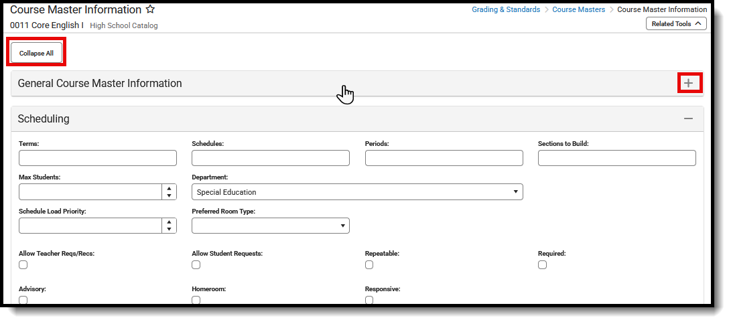Click the favorite star next to title
The width and height of the screenshot is (731, 324).
(151, 10)
